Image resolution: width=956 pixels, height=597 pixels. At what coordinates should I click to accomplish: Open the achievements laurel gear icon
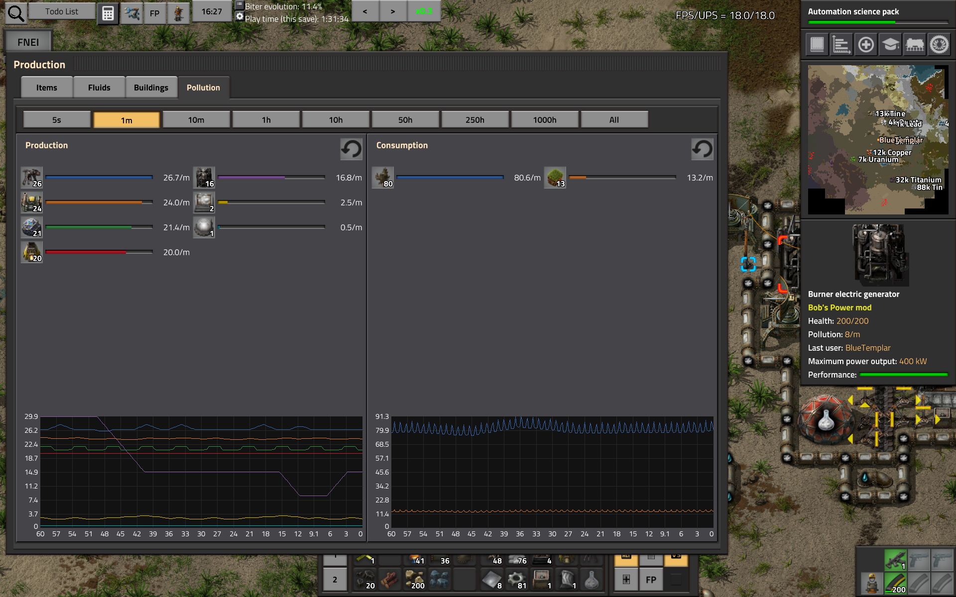(x=939, y=44)
